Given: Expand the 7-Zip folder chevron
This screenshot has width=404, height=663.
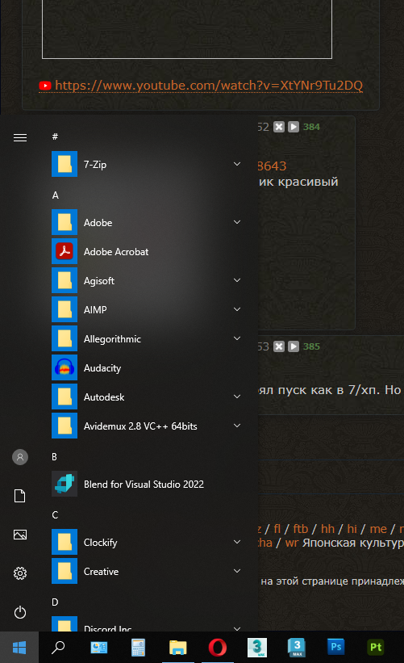Looking at the screenshot, I should [237, 164].
